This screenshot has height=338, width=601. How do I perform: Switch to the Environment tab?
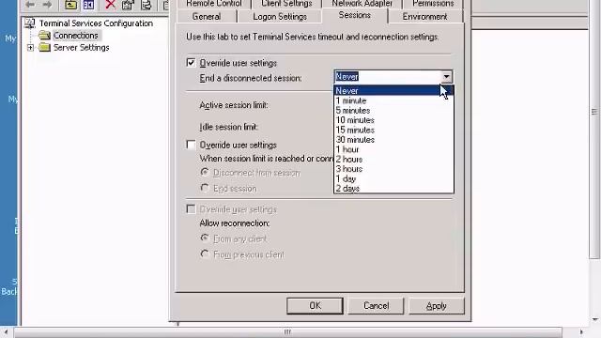424,17
